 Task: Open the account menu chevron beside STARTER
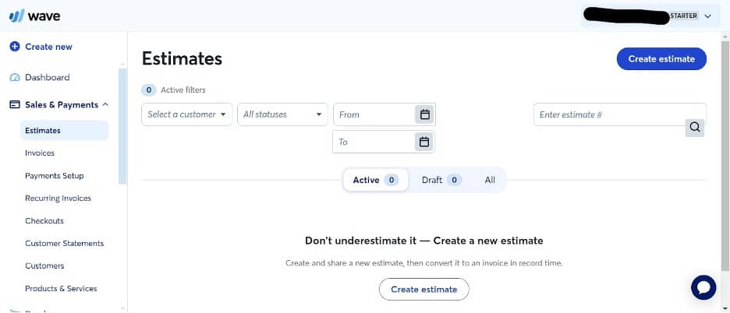[x=707, y=16]
